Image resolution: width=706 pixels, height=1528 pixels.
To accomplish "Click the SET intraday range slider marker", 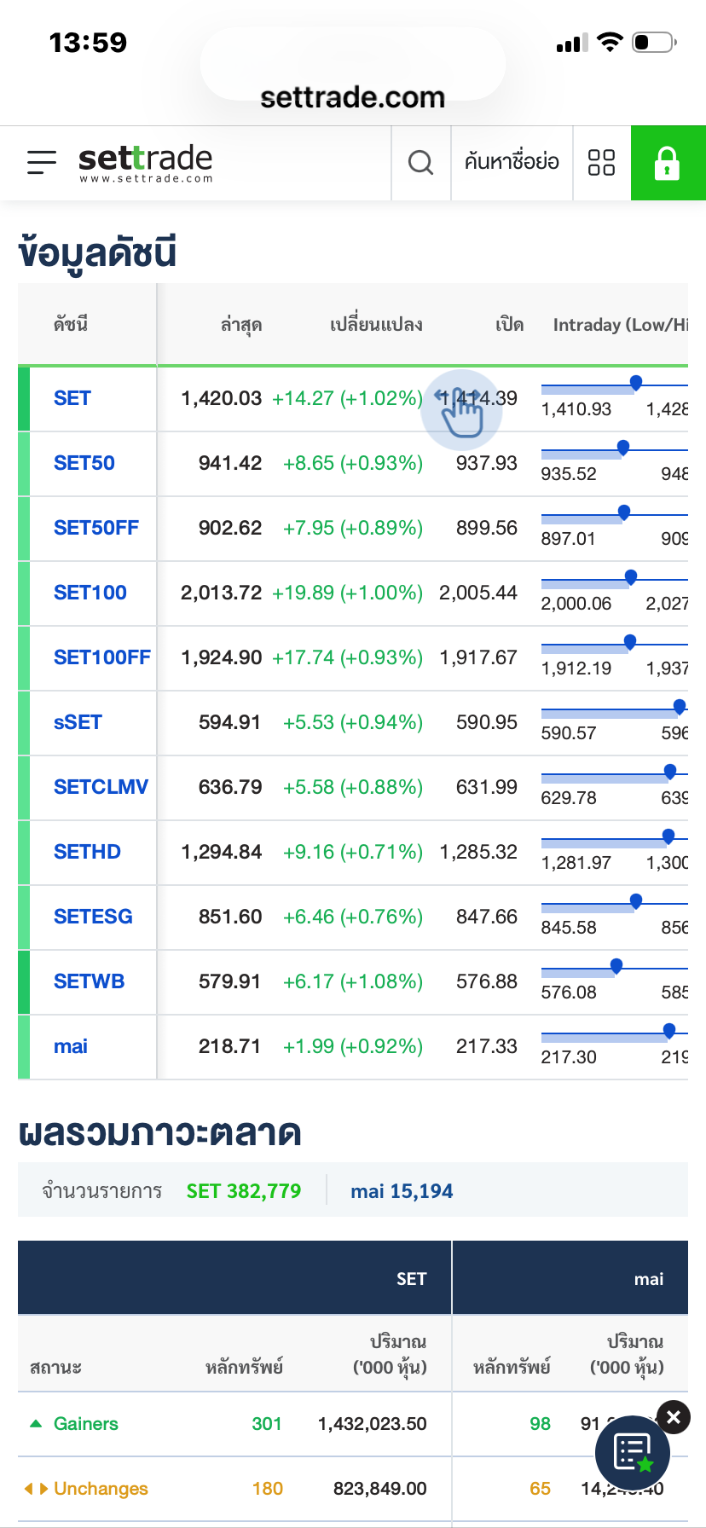I will click(x=635, y=383).
